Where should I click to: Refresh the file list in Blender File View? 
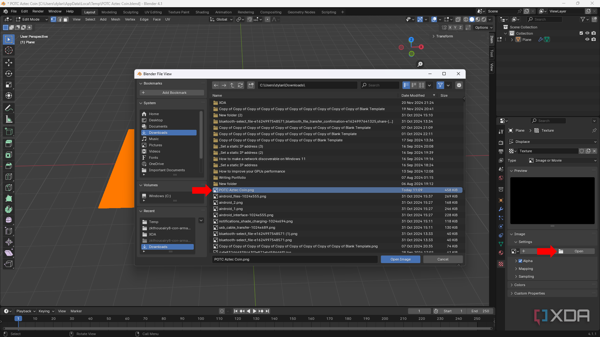click(240, 85)
